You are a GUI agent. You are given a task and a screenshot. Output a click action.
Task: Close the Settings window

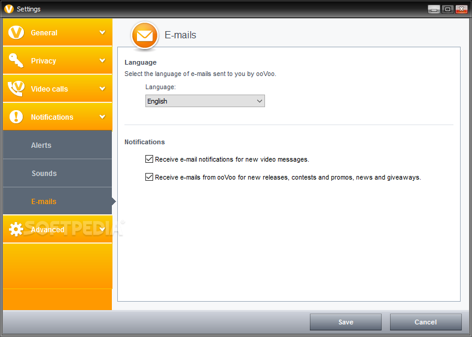click(x=461, y=10)
